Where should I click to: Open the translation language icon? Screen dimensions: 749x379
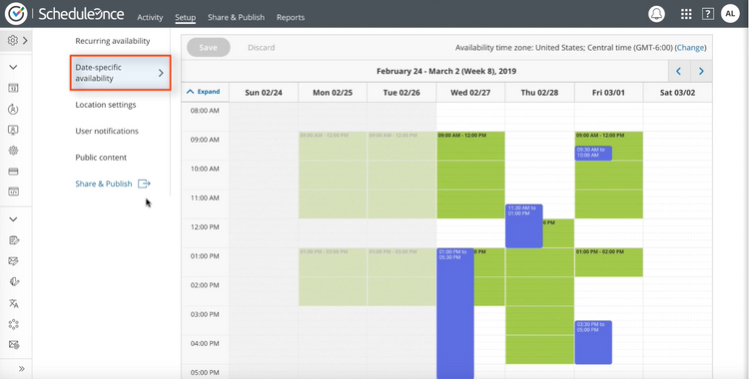click(x=14, y=303)
